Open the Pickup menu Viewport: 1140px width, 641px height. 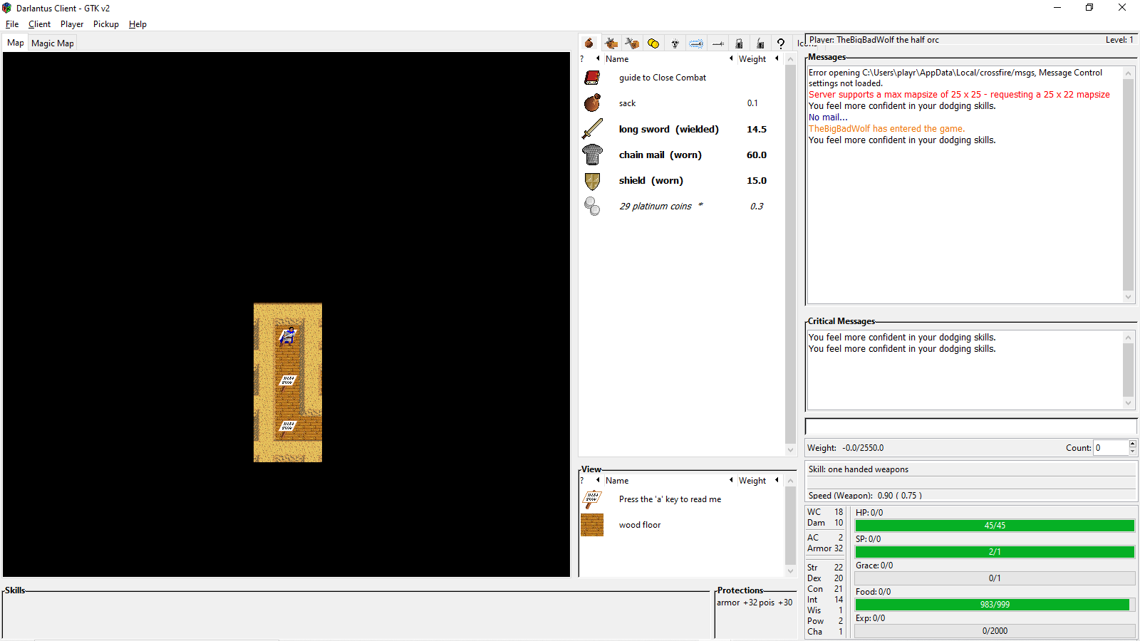[105, 24]
